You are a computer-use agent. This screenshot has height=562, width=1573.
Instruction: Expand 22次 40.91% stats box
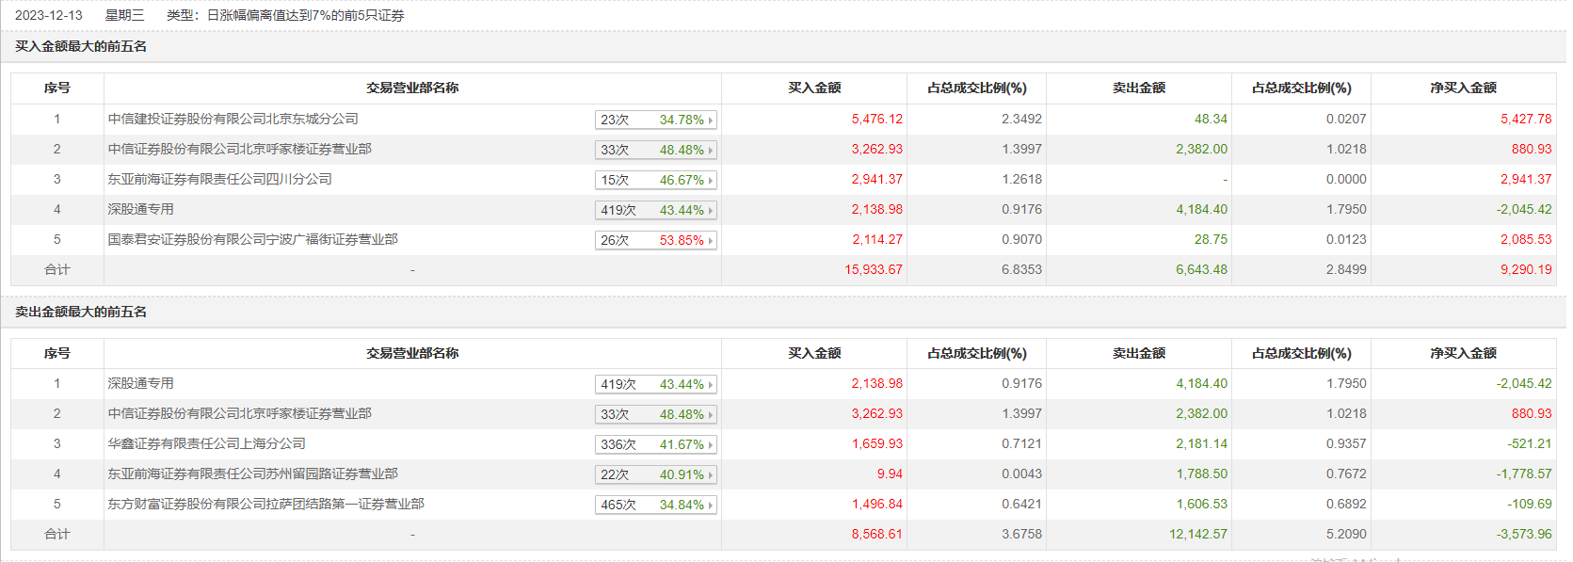coord(656,474)
